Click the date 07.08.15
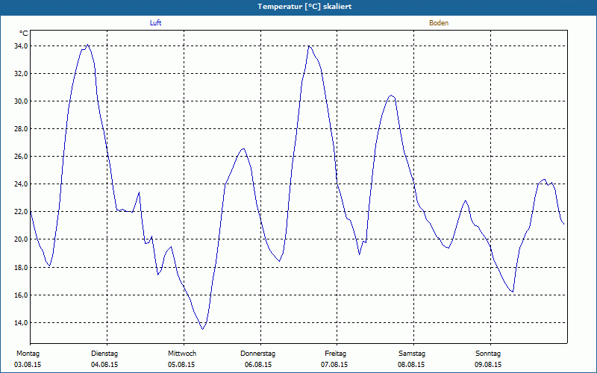 (x=334, y=365)
